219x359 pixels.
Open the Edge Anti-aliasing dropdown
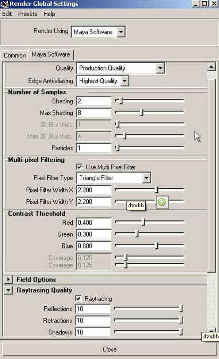pos(103,81)
